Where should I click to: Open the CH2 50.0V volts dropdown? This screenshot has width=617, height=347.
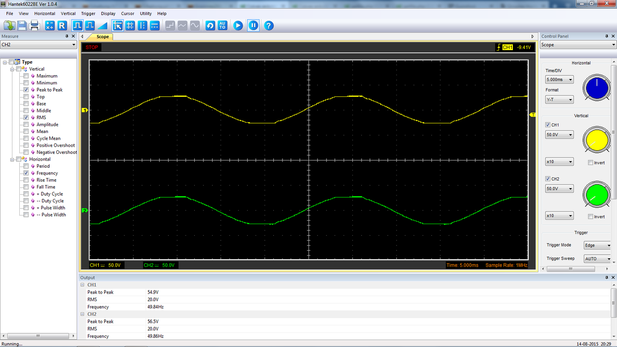(559, 189)
